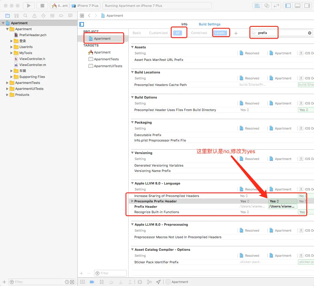The height and width of the screenshot is (286, 314).
Task: Switch to the Info tab
Action: (184, 24)
